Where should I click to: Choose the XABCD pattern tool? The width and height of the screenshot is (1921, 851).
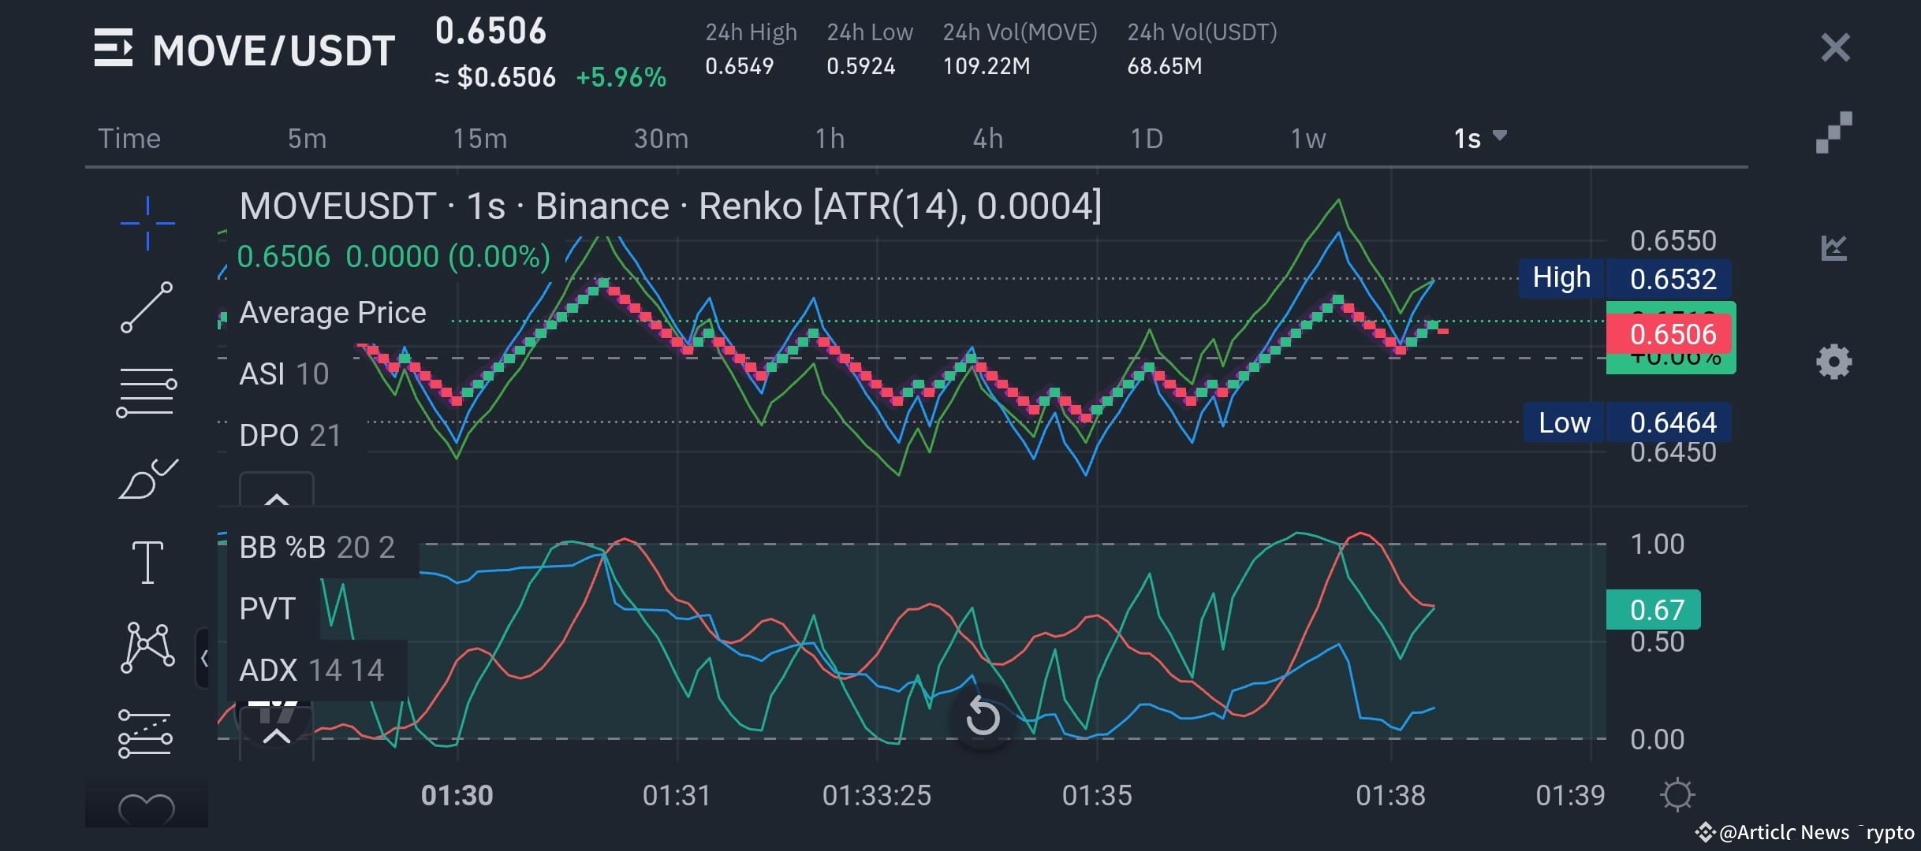pyautogui.click(x=147, y=646)
